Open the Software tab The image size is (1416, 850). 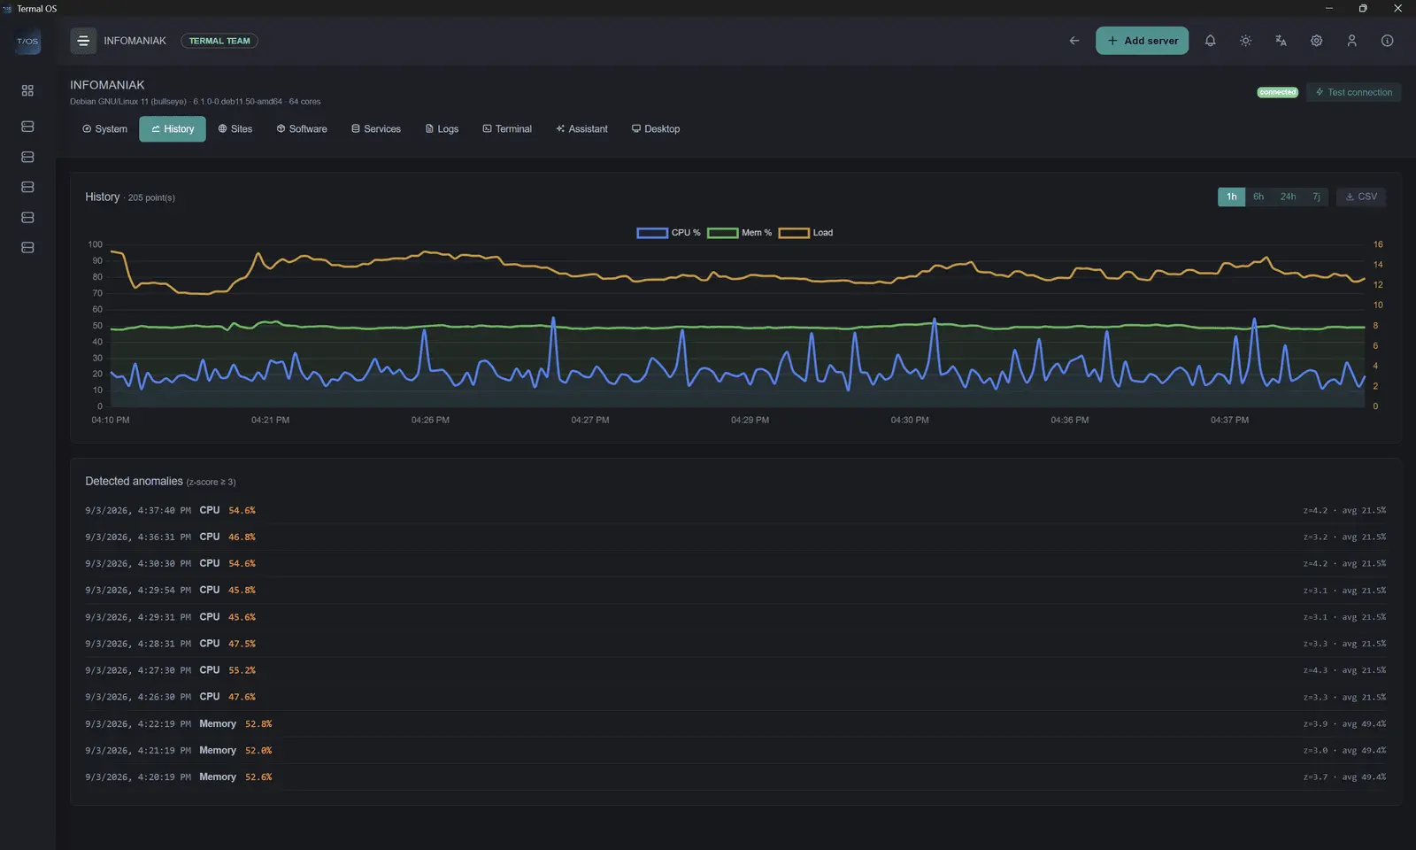[302, 129]
